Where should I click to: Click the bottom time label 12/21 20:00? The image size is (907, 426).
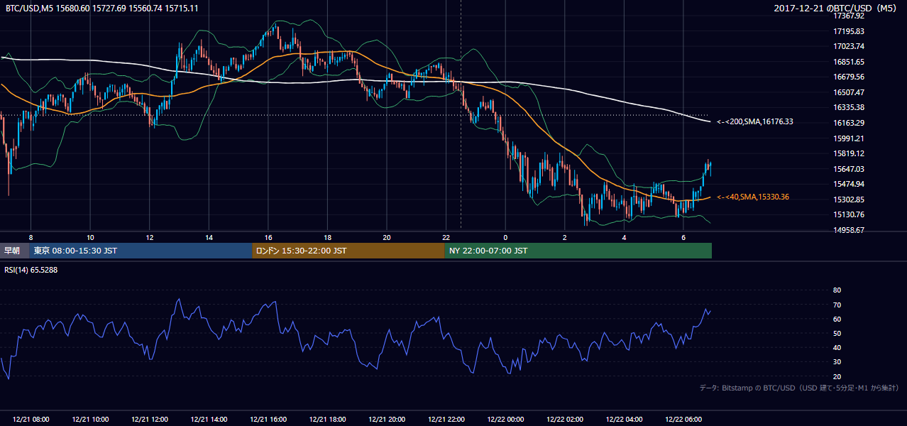pyautogui.click(x=387, y=420)
